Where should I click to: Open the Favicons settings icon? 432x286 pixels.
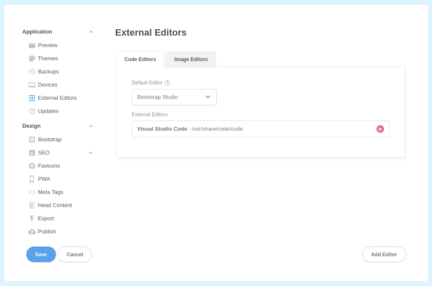pyautogui.click(x=32, y=166)
